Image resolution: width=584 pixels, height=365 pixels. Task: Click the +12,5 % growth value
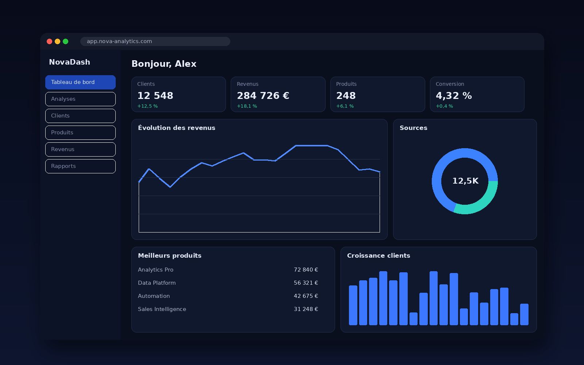point(147,106)
